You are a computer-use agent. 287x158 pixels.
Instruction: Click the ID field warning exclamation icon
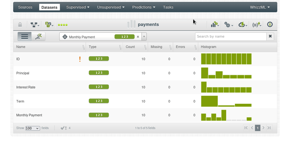pos(80,59)
